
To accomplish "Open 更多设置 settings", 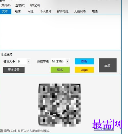I will tap(14, 70).
